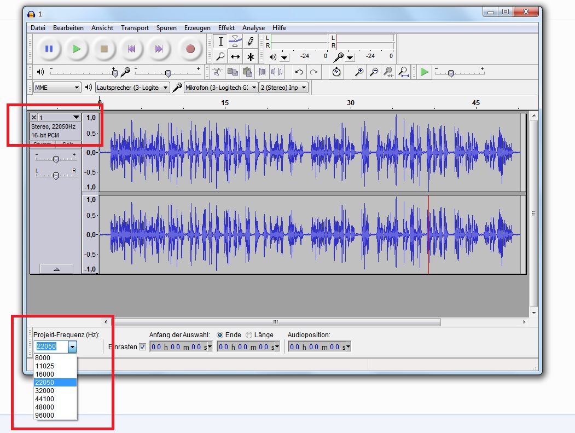Select the Ende radio button
The height and width of the screenshot is (433, 575).
coord(220,334)
